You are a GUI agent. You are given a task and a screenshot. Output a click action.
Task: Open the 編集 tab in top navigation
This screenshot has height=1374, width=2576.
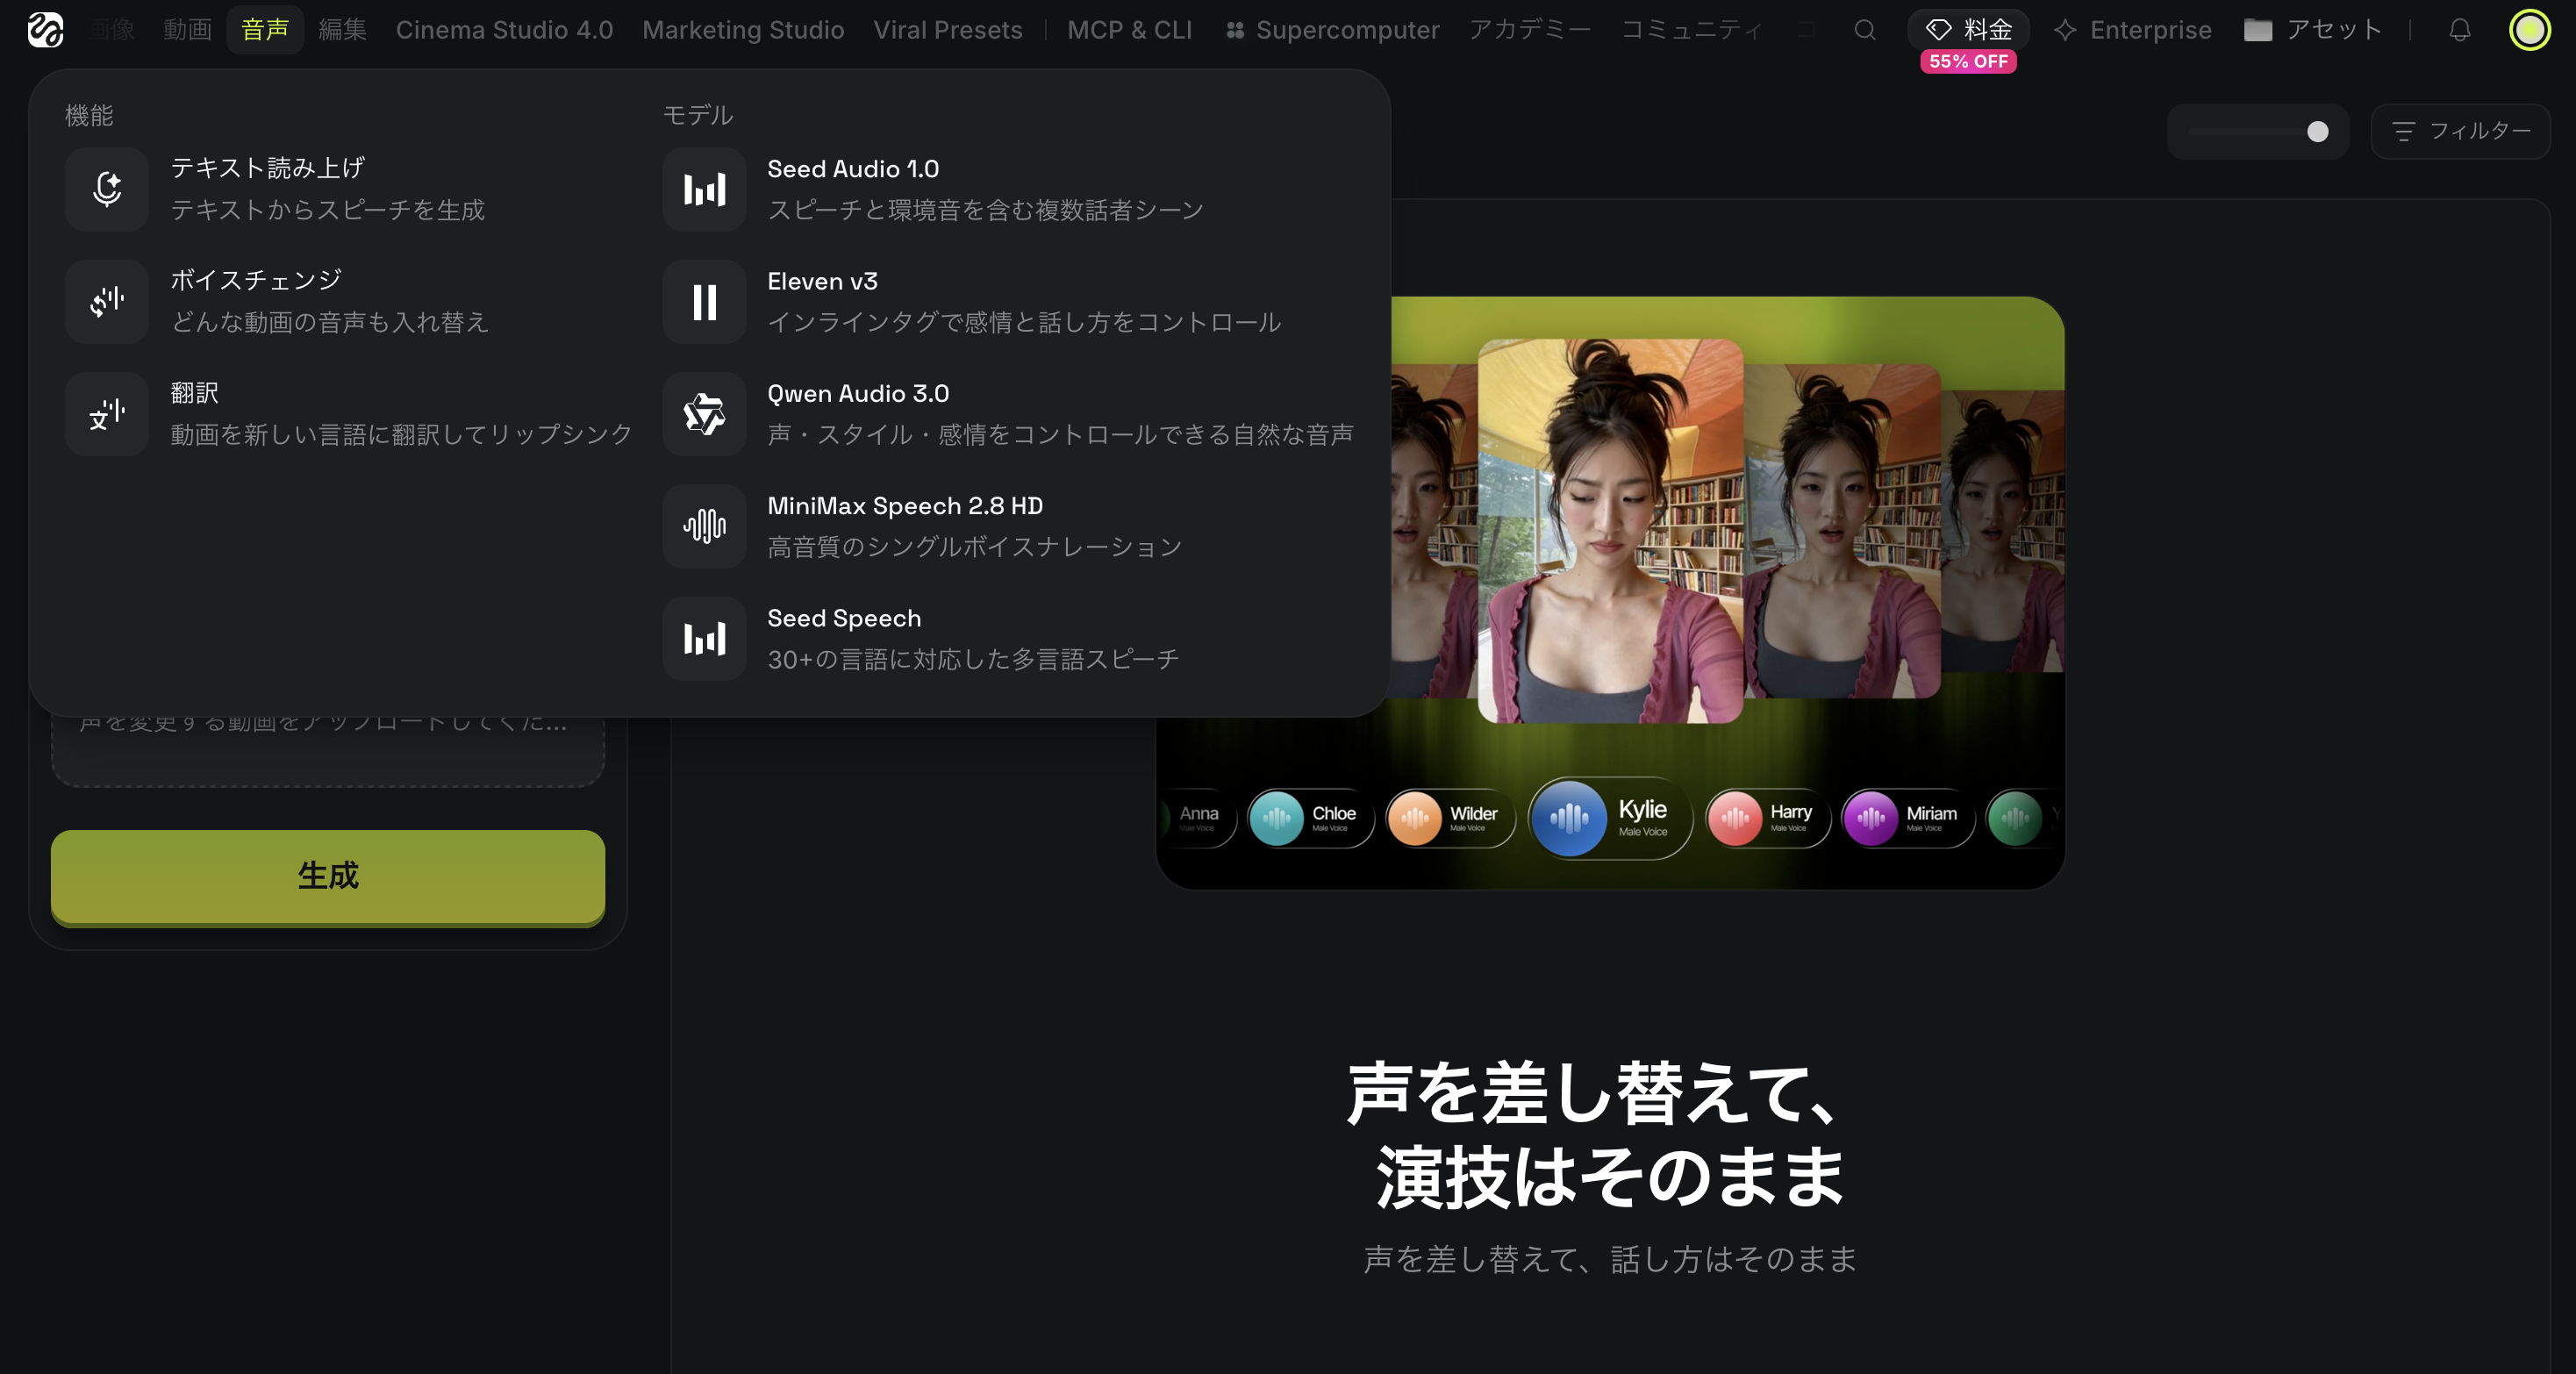click(x=343, y=30)
